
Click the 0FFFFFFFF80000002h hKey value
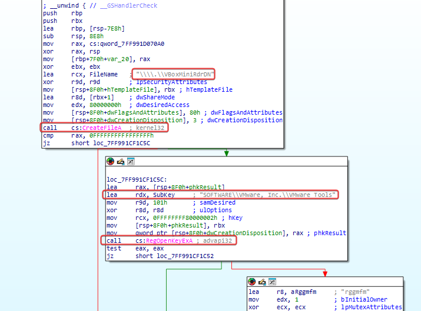click(185, 218)
